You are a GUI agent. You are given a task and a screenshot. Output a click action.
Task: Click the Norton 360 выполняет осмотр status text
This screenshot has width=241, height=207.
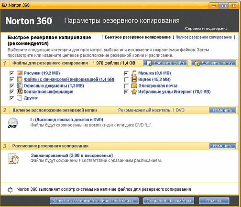(x=104, y=189)
